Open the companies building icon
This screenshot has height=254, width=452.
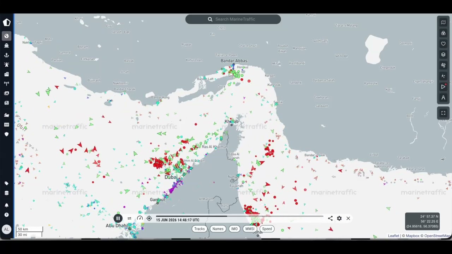tap(6, 74)
